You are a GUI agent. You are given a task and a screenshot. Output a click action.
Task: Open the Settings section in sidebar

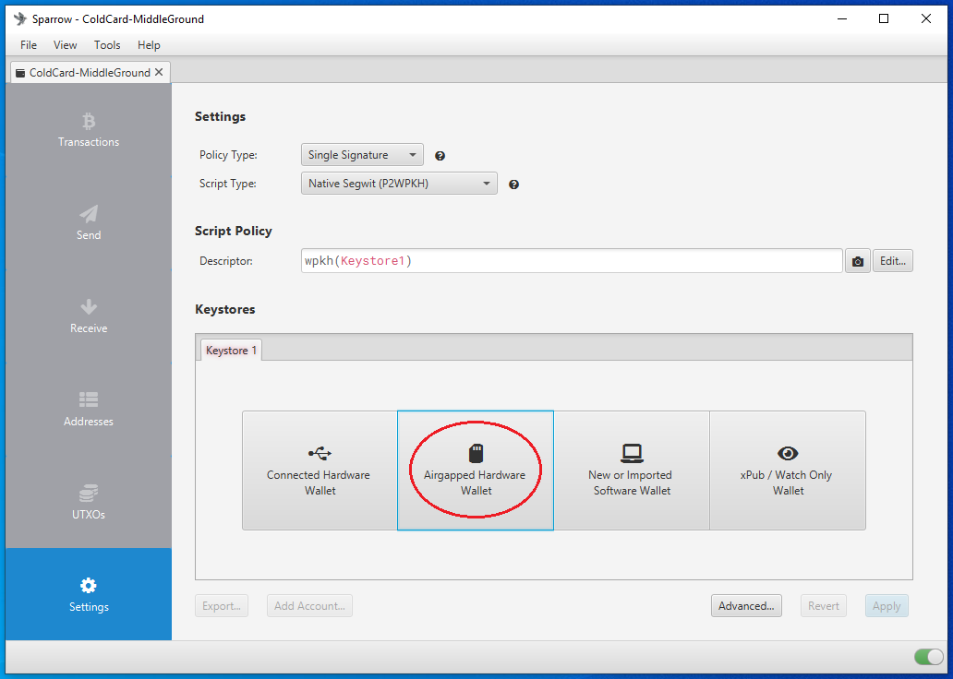point(89,594)
